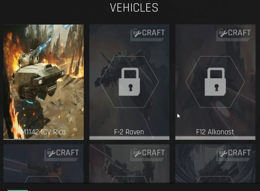Image resolution: width=260 pixels, height=191 pixels.
Task: Click the M1142-ICV Rico name label
Action: [43, 132]
